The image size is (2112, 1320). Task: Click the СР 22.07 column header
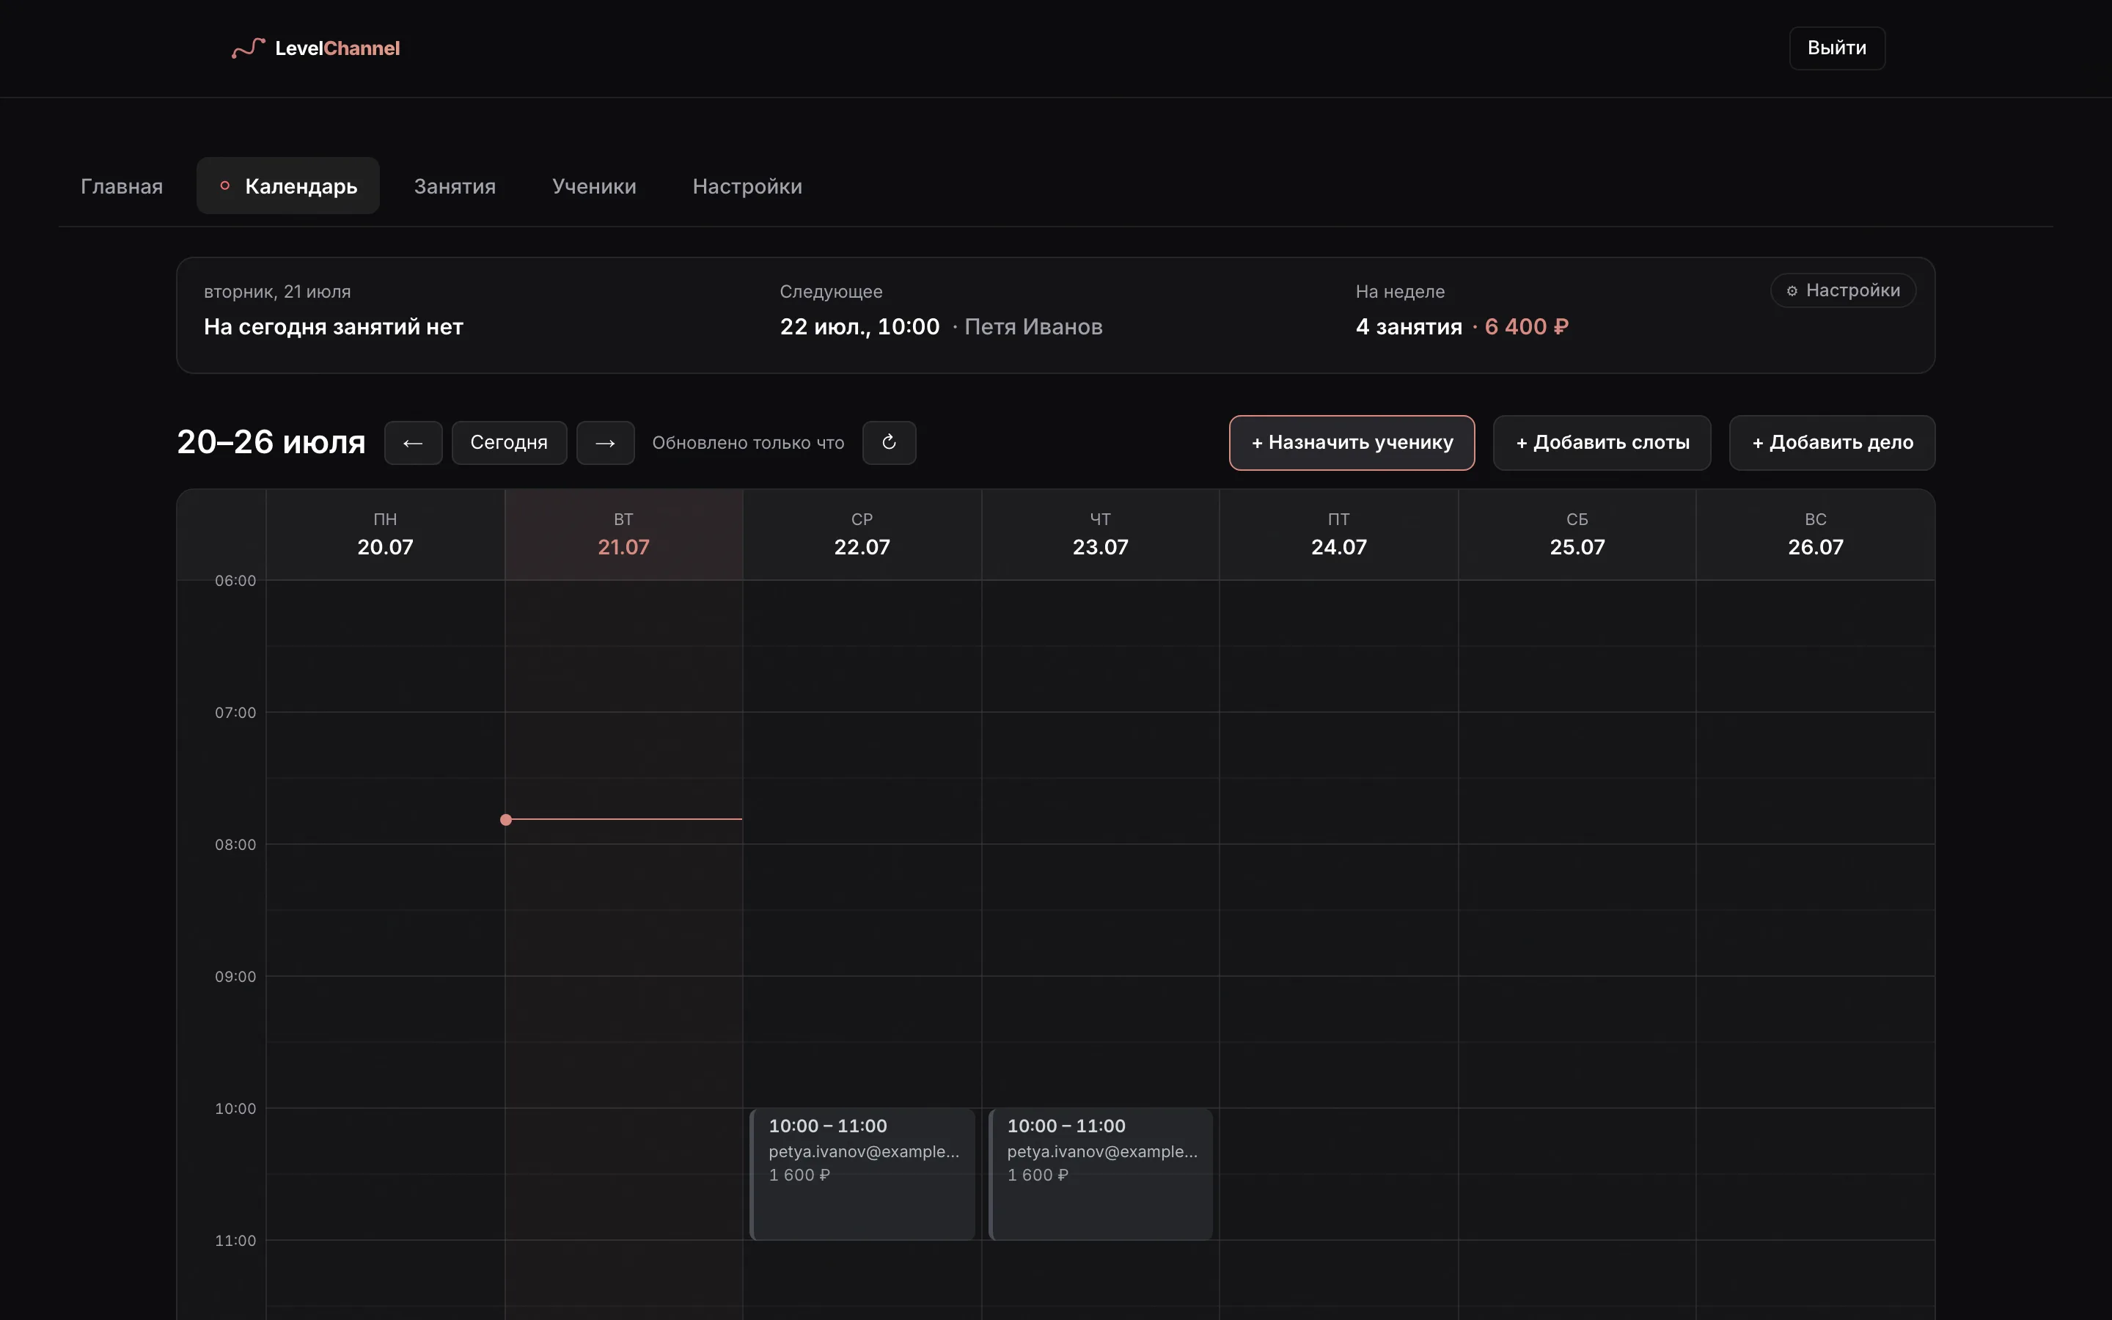click(x=862, y=535)
